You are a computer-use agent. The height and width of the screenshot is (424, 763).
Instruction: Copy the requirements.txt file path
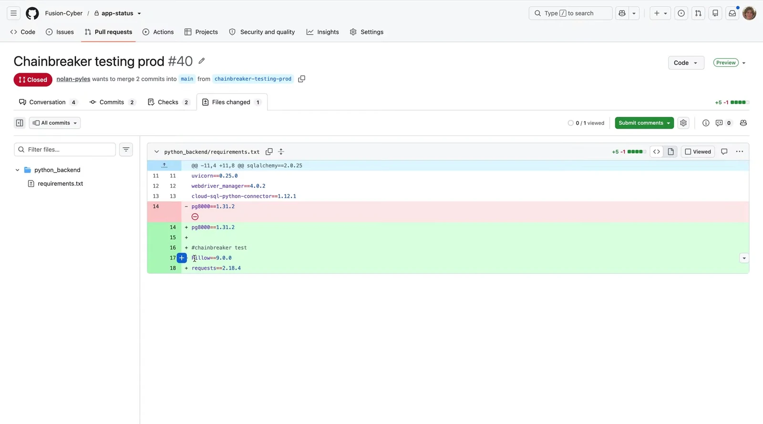point(269,151)
